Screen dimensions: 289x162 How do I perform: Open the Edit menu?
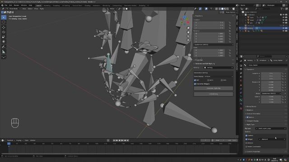10,5
